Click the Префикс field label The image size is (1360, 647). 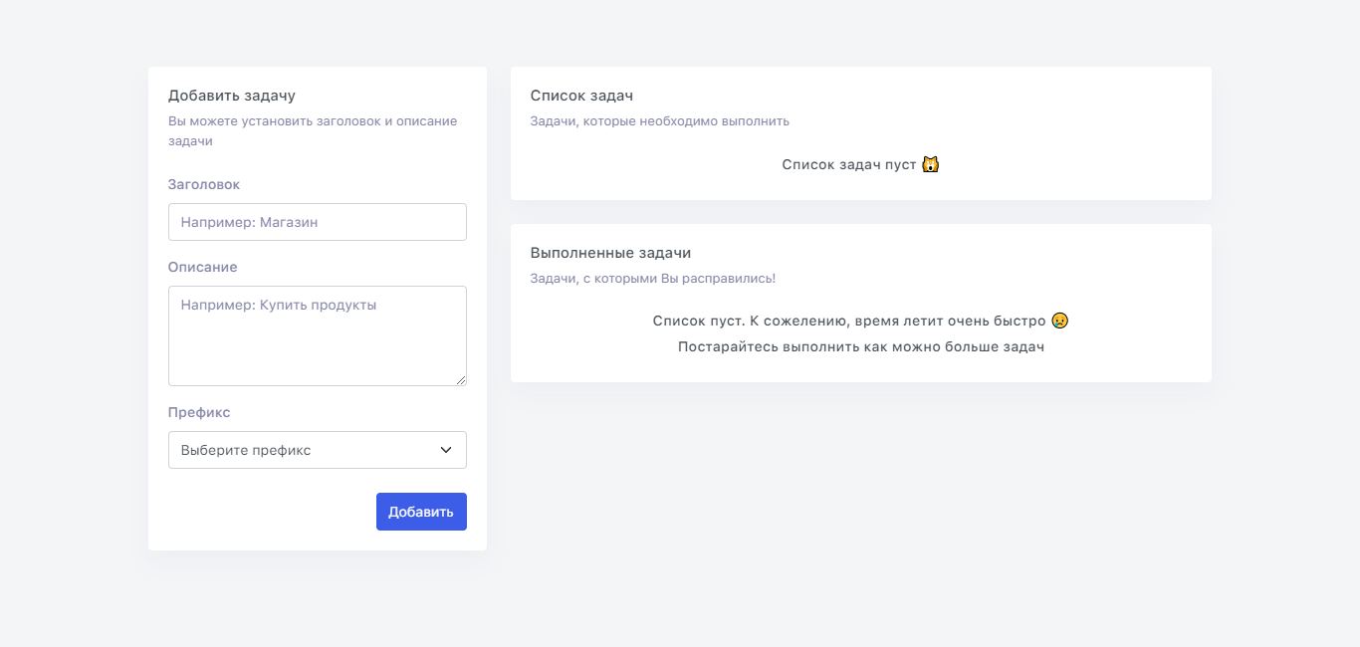coord(199,412)
